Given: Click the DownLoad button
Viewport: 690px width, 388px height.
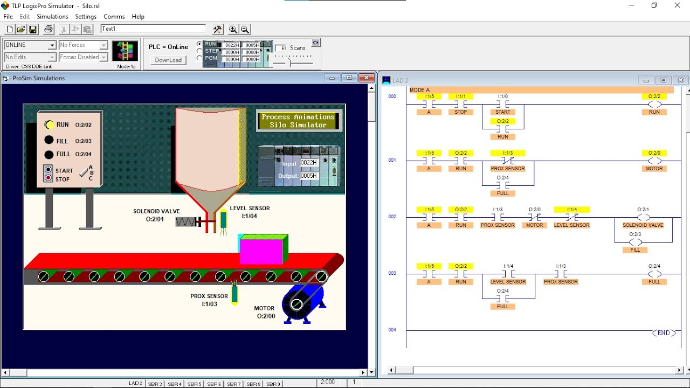Looking at the screenshot, I should (168, 60).
